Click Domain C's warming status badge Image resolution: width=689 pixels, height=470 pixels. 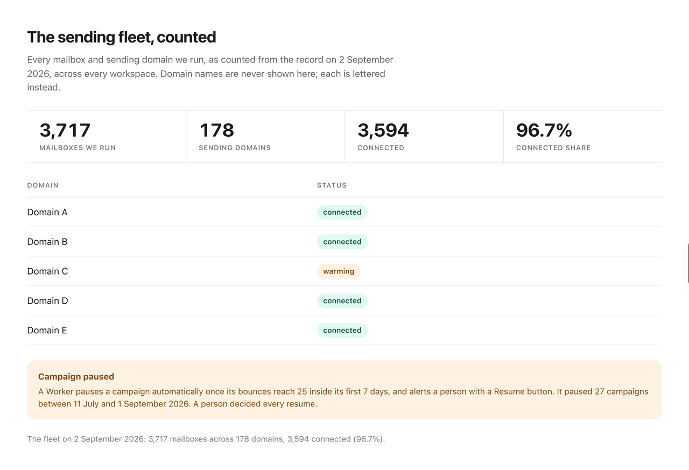pyautogui.click(x=339, y=271)
